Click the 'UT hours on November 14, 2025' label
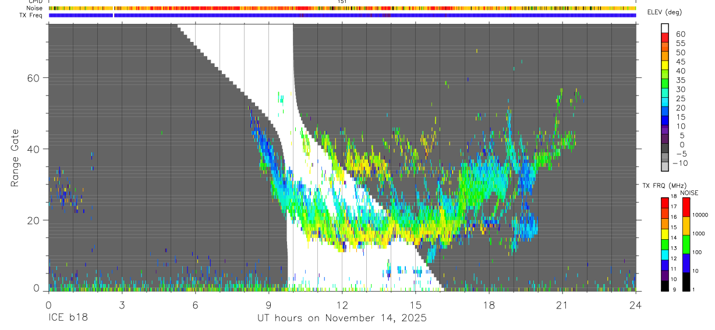 342,318
